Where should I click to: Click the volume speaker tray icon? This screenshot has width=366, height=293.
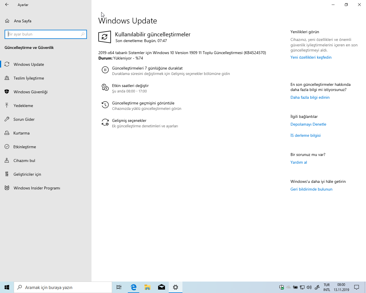click(x=309, y=287)
